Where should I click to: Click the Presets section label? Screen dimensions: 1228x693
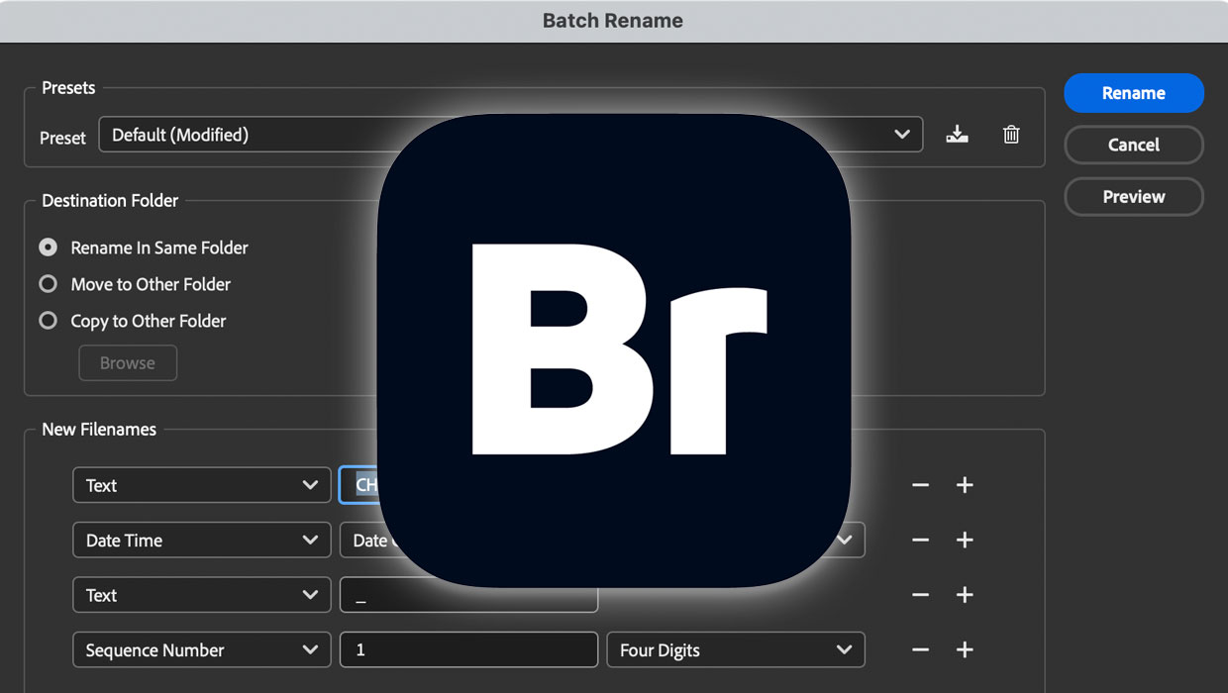tap(68, 88)
